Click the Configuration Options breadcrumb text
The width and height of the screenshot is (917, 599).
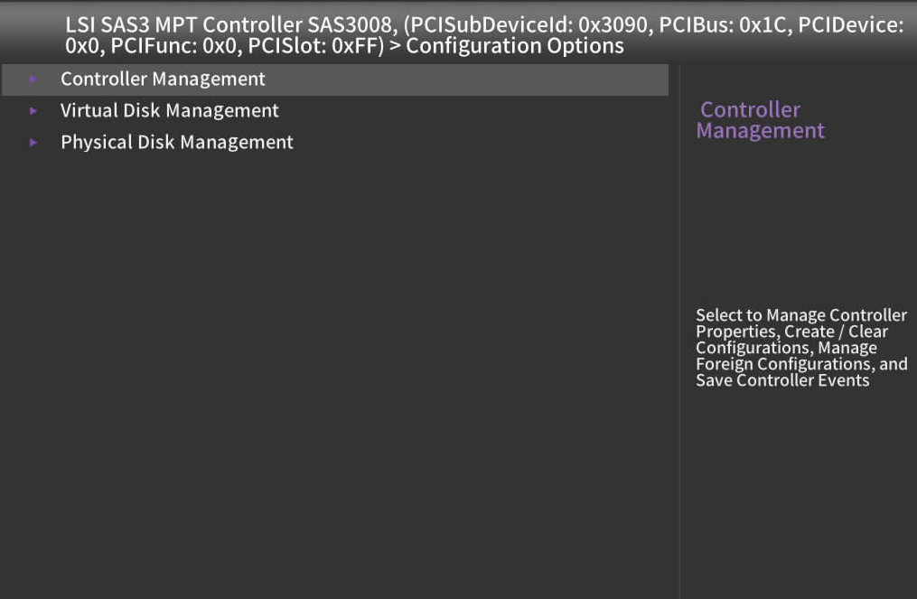[515, 46]
